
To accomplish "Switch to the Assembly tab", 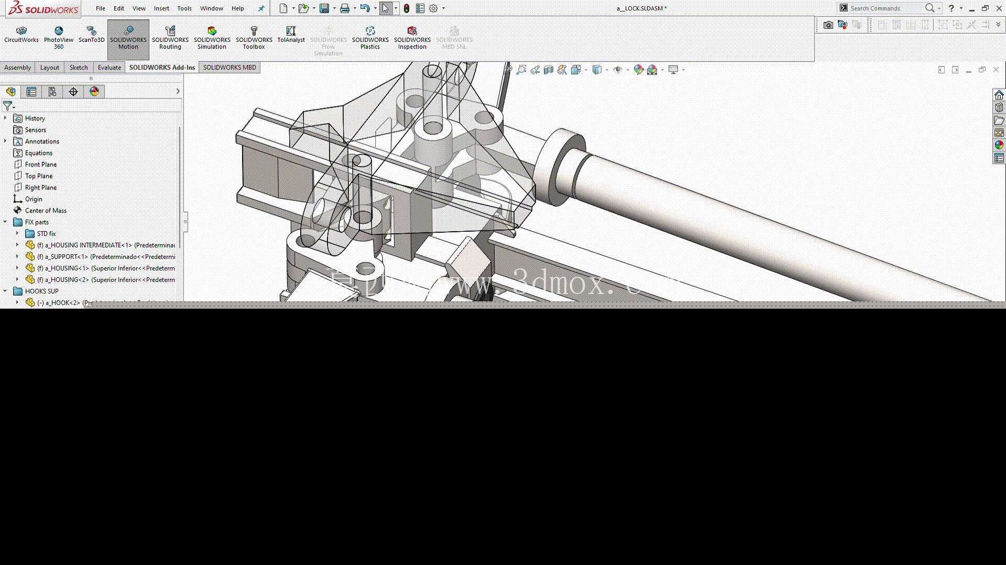I will click(x=18, y=67).
